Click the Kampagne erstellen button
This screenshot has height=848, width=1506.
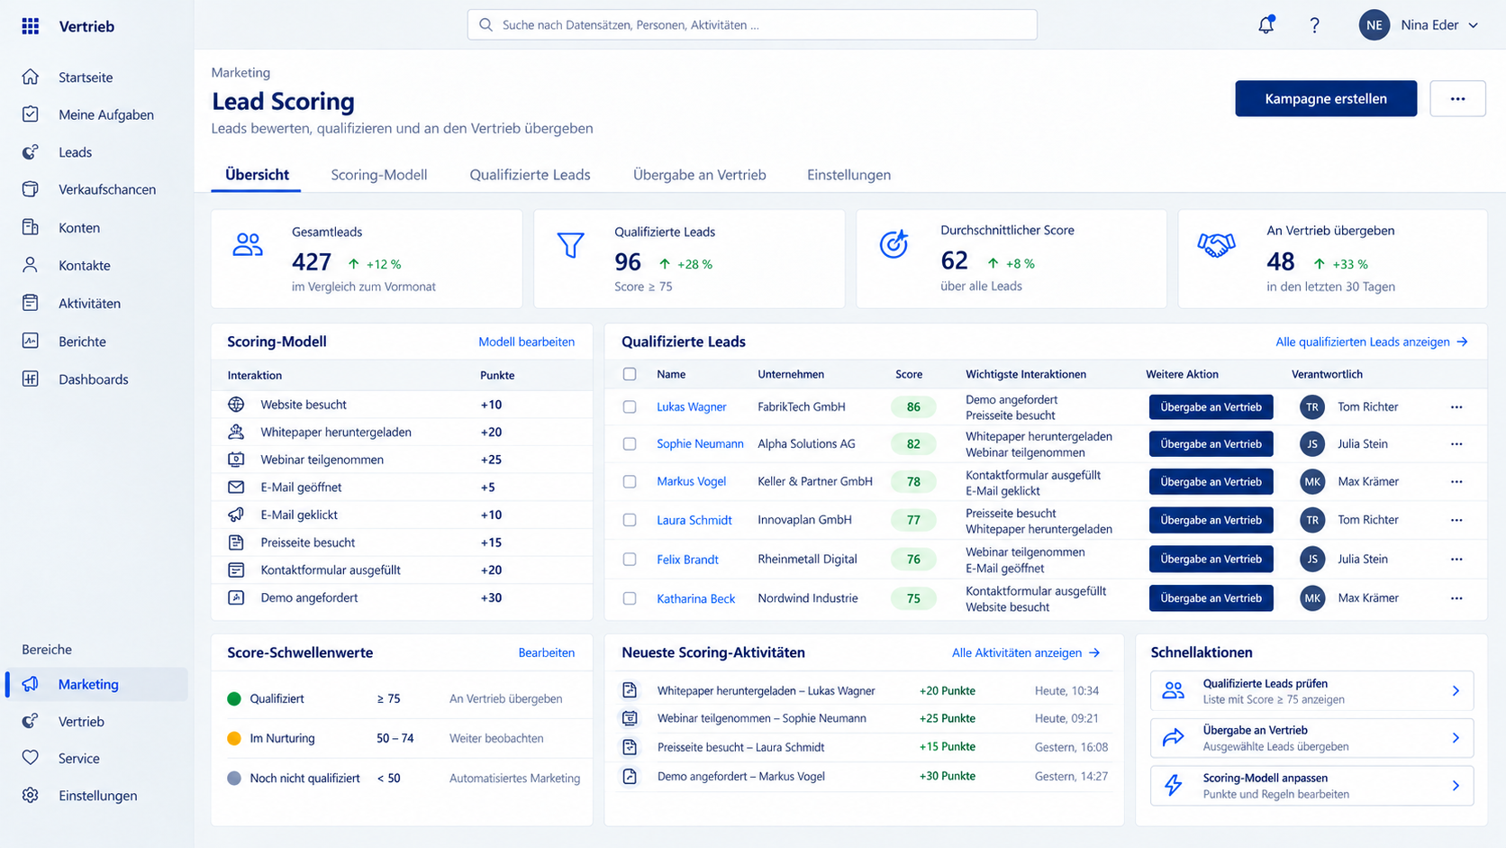pos(1326,98)
